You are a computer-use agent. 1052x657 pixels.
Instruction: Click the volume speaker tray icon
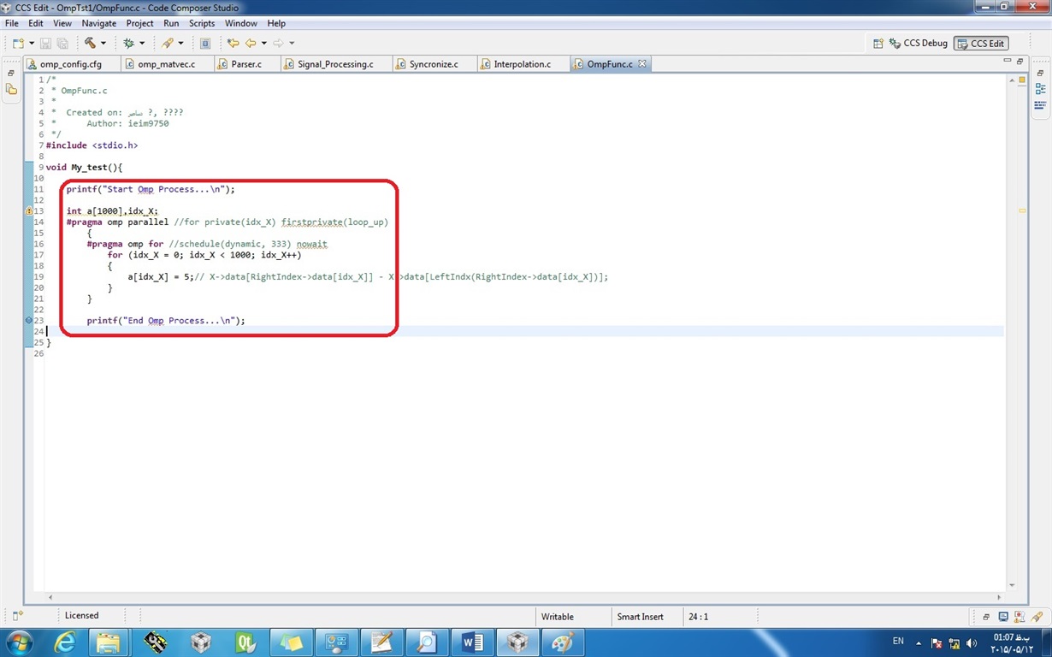point(972,642)
